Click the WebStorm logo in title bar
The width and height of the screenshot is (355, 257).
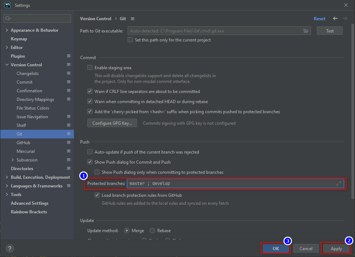8,5
